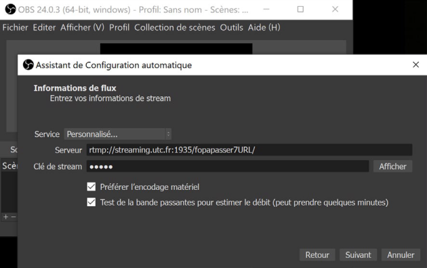Open the Service dropdown showing Personnalisé
Viewport: 427px width, 268px height.
pyautogui.click(x=117, y=134)
